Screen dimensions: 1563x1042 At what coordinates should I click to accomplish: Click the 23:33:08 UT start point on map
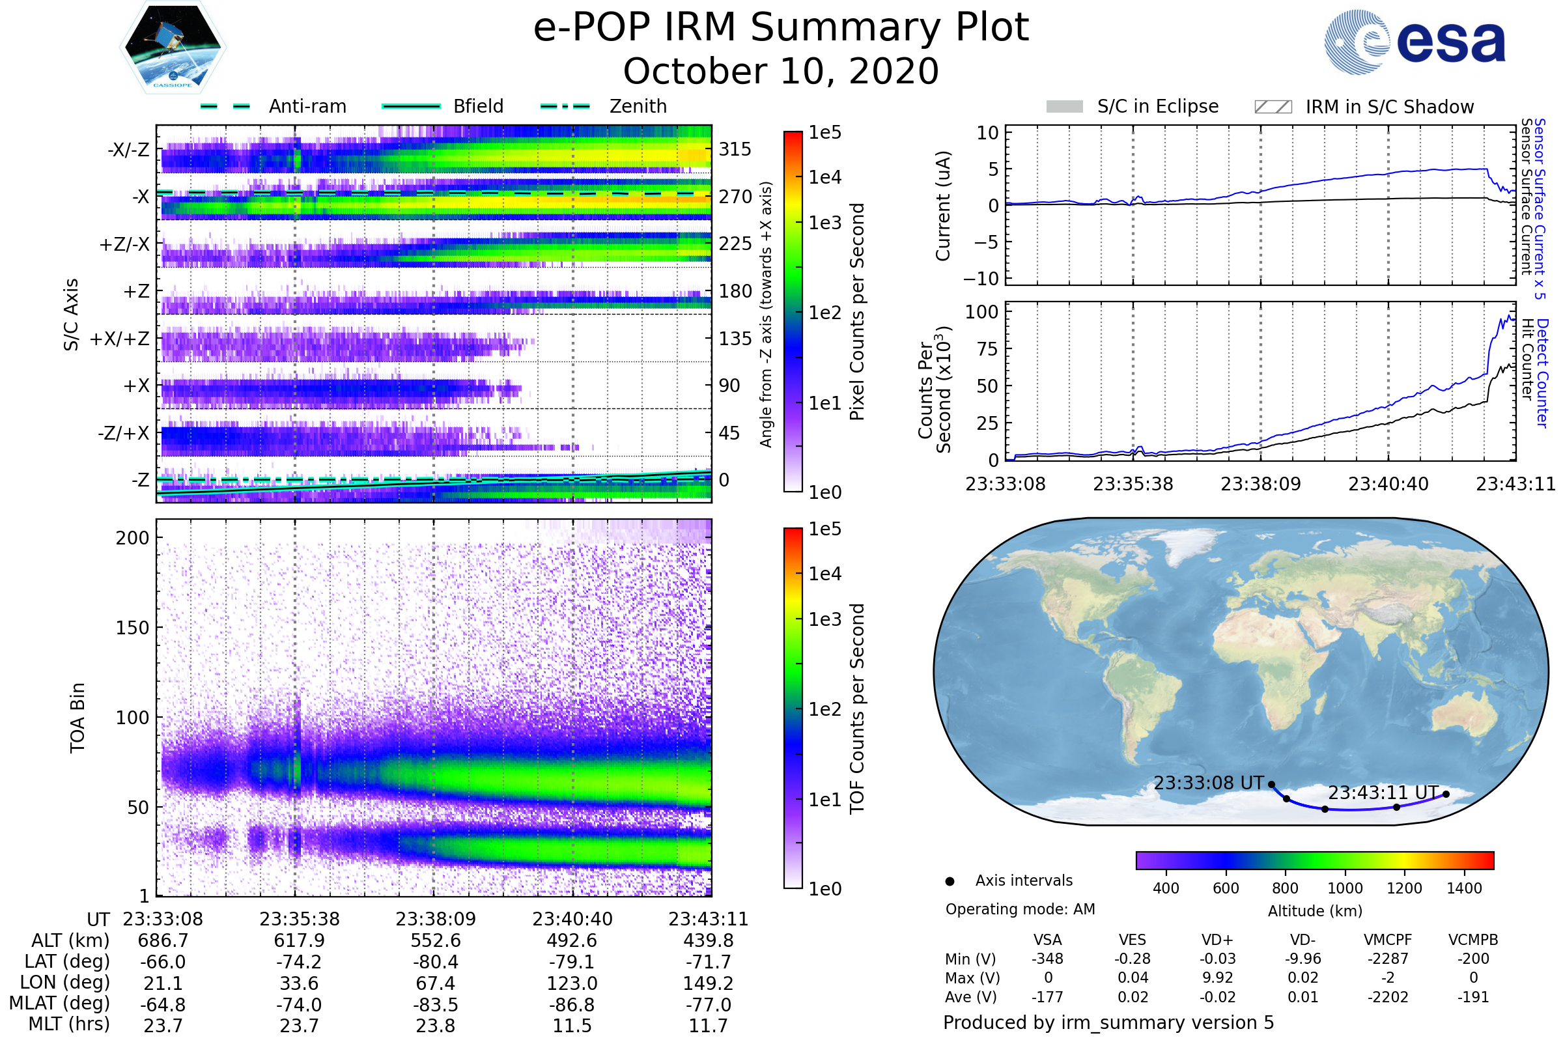tap(1272, 785)
